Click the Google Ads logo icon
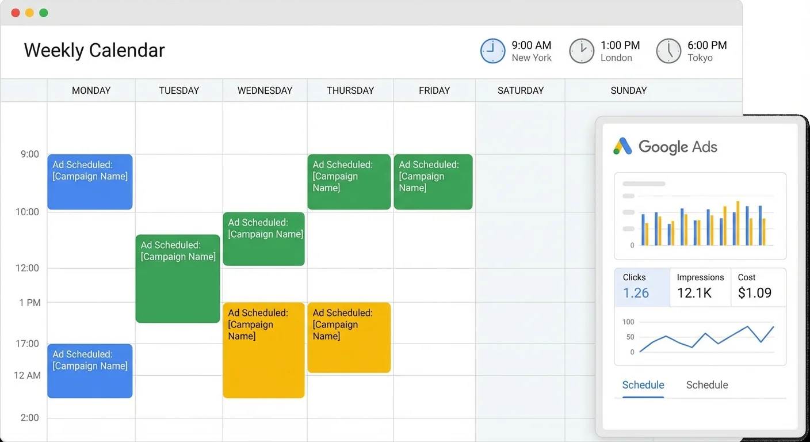The width and height of the screenshot is (810, 442). (x=622, y=147)
